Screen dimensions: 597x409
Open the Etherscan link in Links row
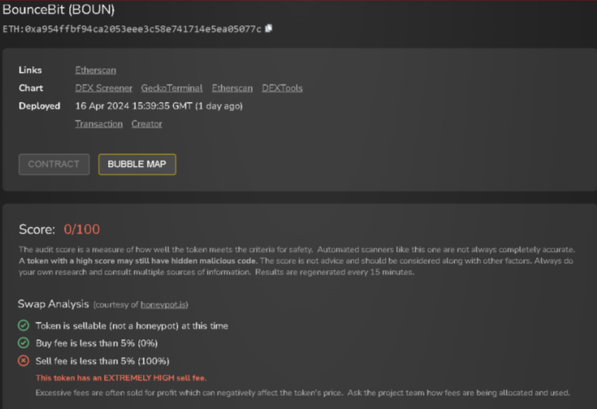[96, 70]
